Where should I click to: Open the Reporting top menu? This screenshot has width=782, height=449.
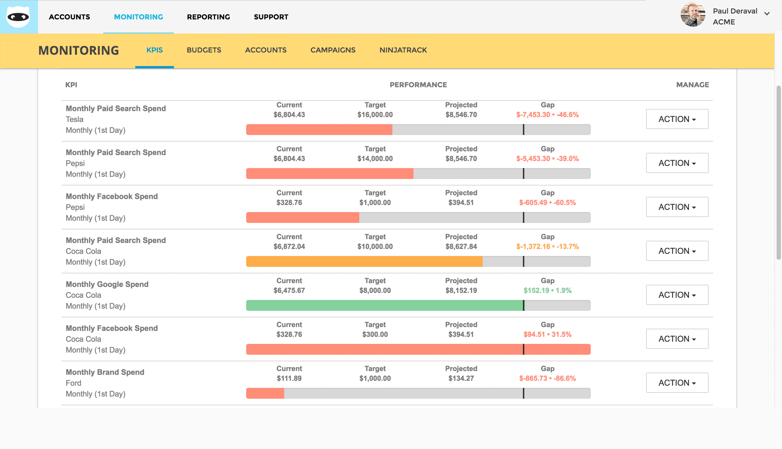(208, 17)
